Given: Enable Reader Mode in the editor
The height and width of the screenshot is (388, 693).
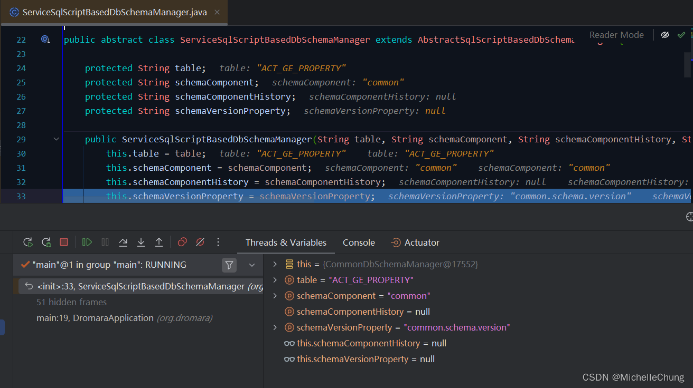Looking at the screenshot, I should 616,35.
